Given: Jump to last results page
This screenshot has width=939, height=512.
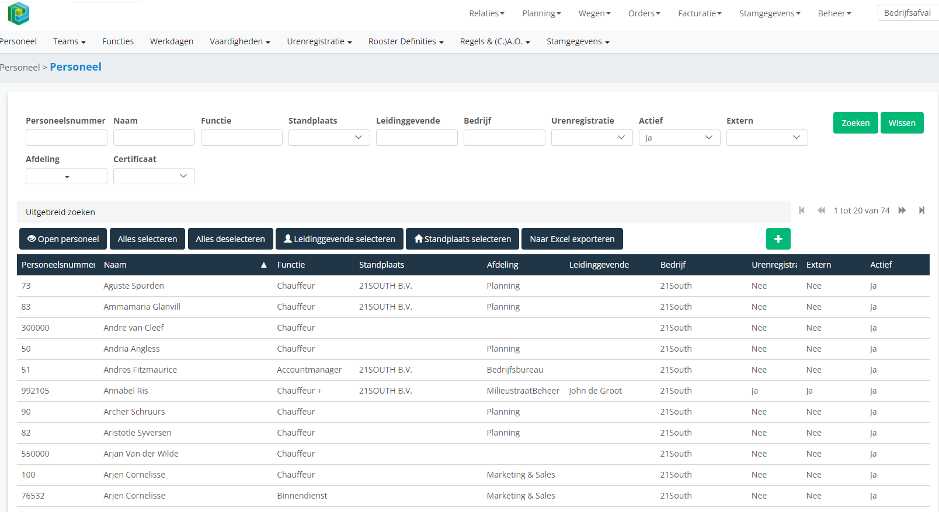Looking at the screenshot, I should click(x=921, y=211).
